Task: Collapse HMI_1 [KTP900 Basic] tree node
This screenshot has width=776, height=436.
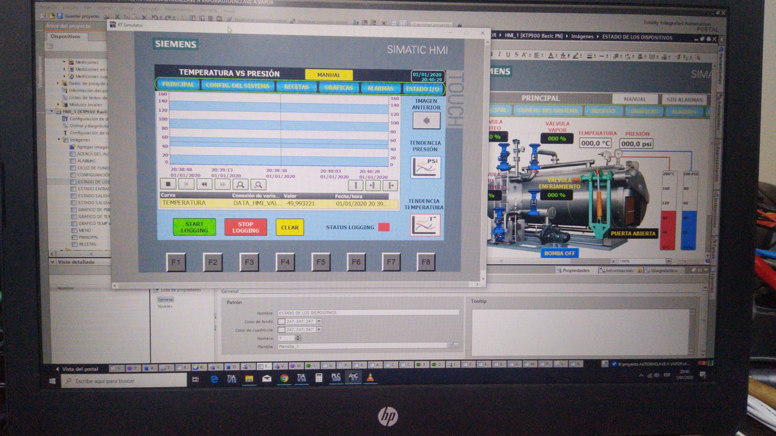Action: 52,112
